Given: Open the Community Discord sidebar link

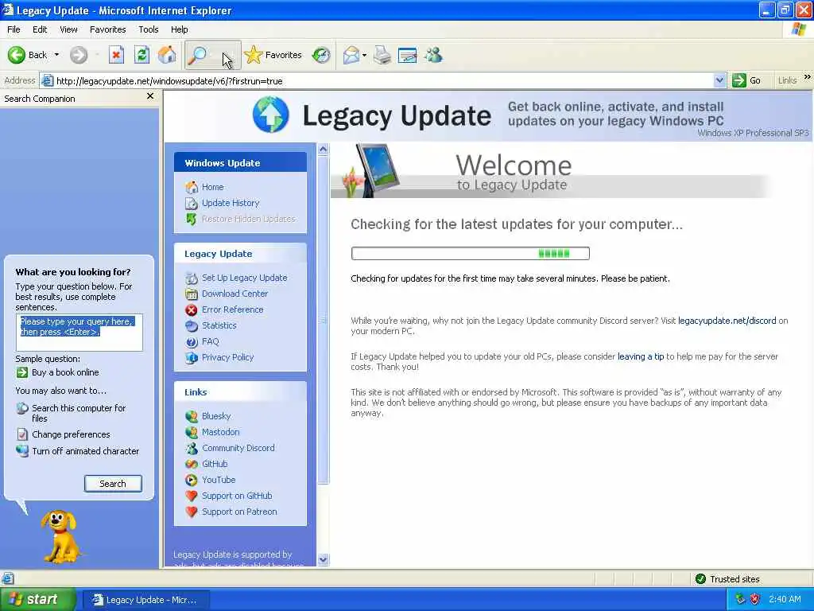Looking at the screenshot, I should pos(230,448).
